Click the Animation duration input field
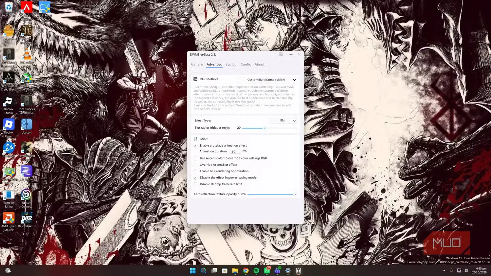Viewport: 491px width, 276px height. [235, 152]
